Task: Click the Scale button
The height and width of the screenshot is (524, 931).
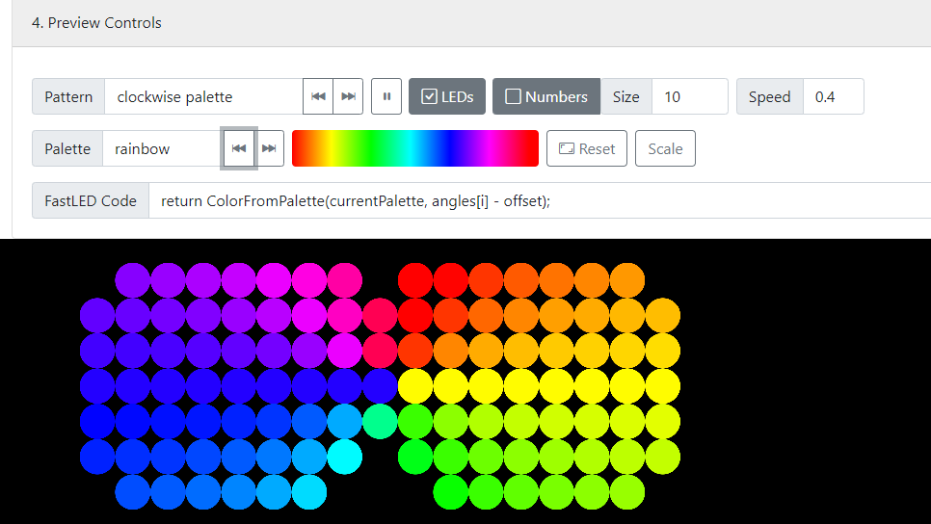Action: 665,148
